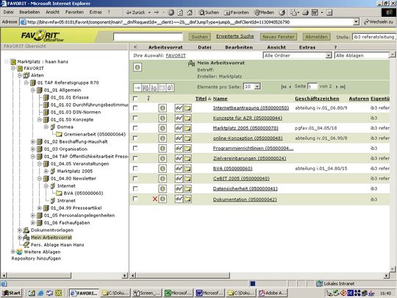Screen dimensions: 397x298
Task: Open folder icon in Konzepte für AZR row
Action: [x=187, y=118]
